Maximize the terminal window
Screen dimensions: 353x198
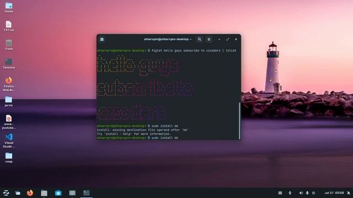coord(228,39)
